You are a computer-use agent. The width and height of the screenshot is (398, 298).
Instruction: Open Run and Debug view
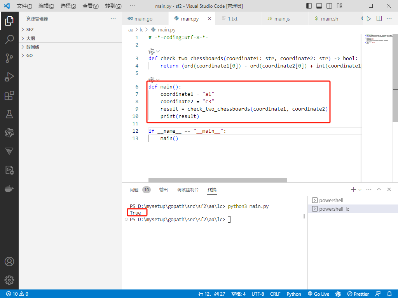point(9,77)
